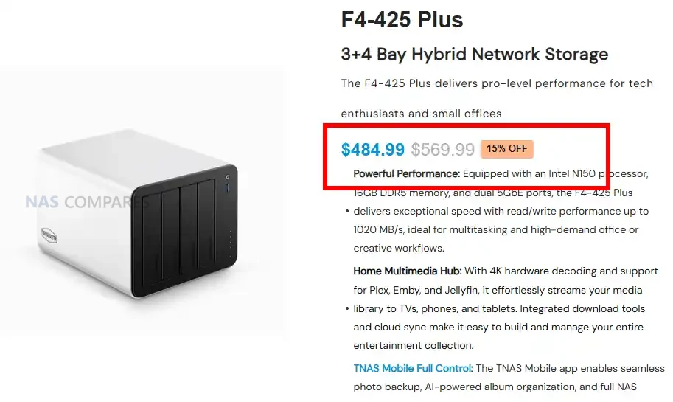
Task: Click the 3+4 Bay Hybrid Network Storage subtitle
Action: point(474,54)
